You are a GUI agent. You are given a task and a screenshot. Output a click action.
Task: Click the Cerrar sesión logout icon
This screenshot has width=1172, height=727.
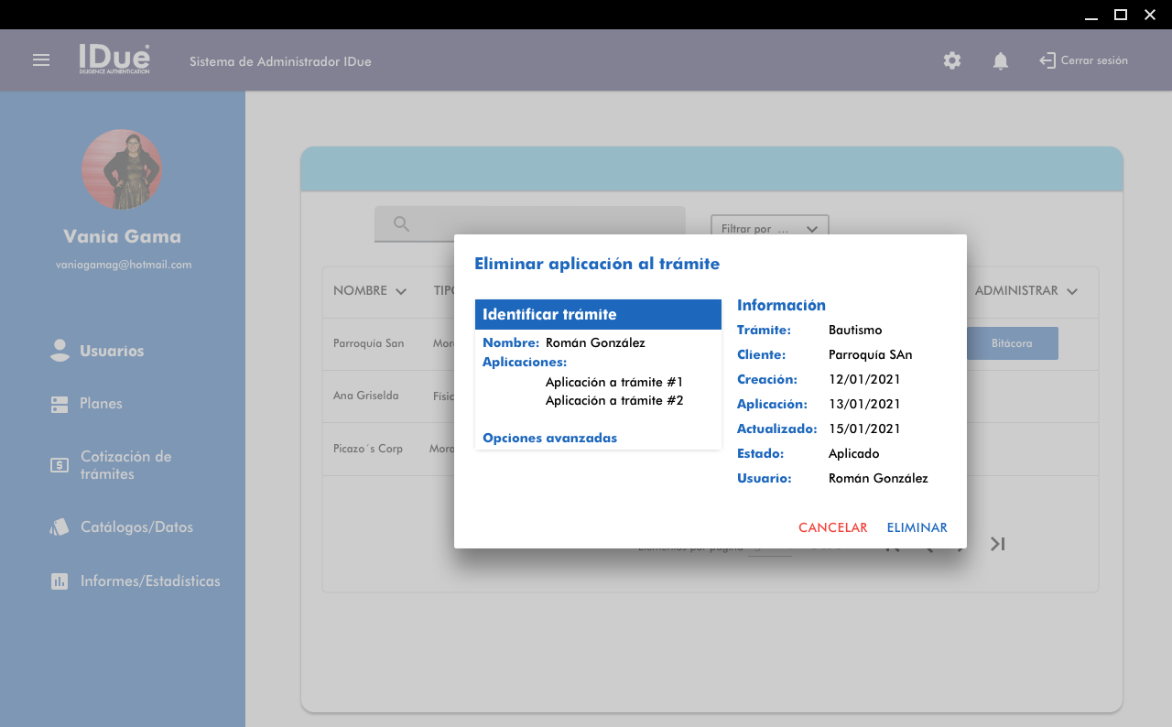click(x=1047, y=60)
